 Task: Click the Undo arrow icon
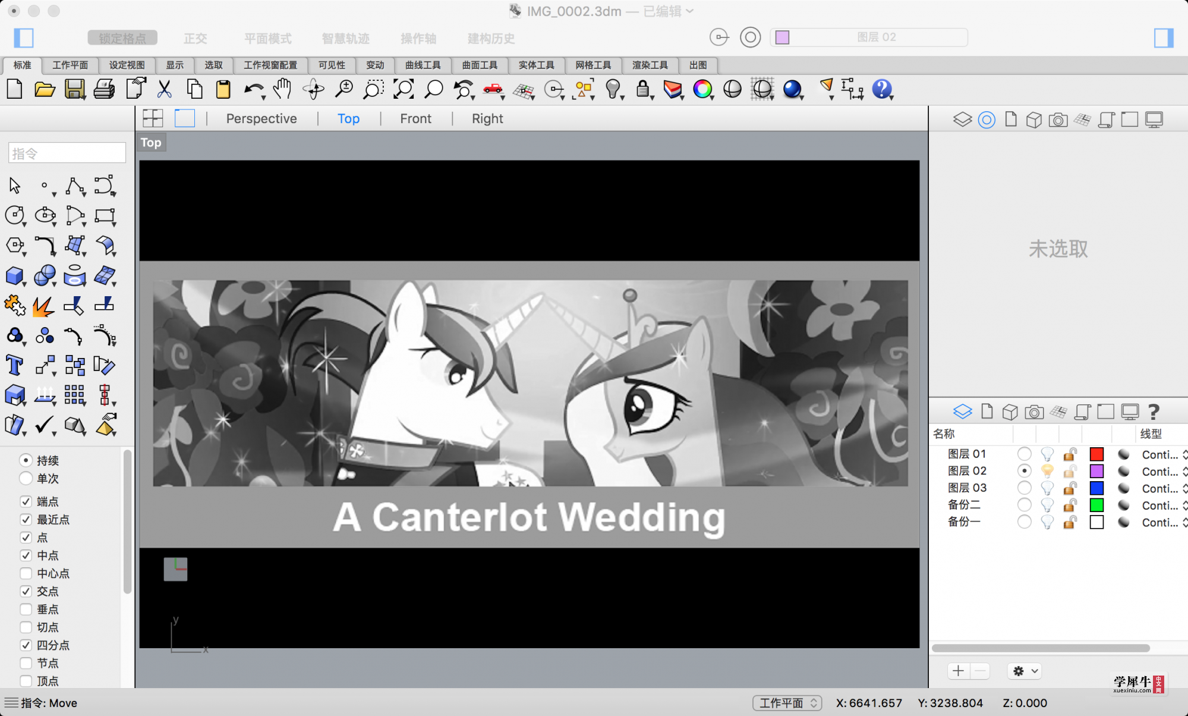click(254, 89)
